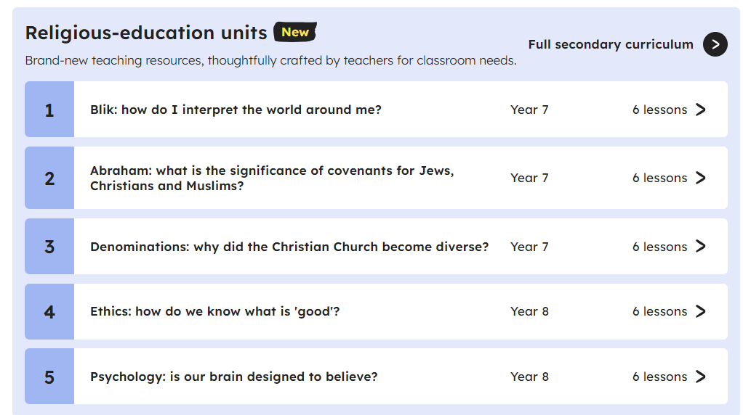Click 6 lessons on the Ethics row
Viewport: 743px width, 415px height.
(659, 311)
